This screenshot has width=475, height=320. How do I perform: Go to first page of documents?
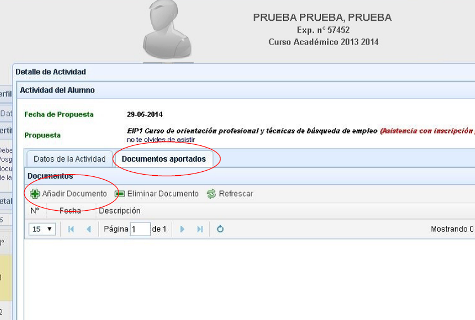[71, 229]
